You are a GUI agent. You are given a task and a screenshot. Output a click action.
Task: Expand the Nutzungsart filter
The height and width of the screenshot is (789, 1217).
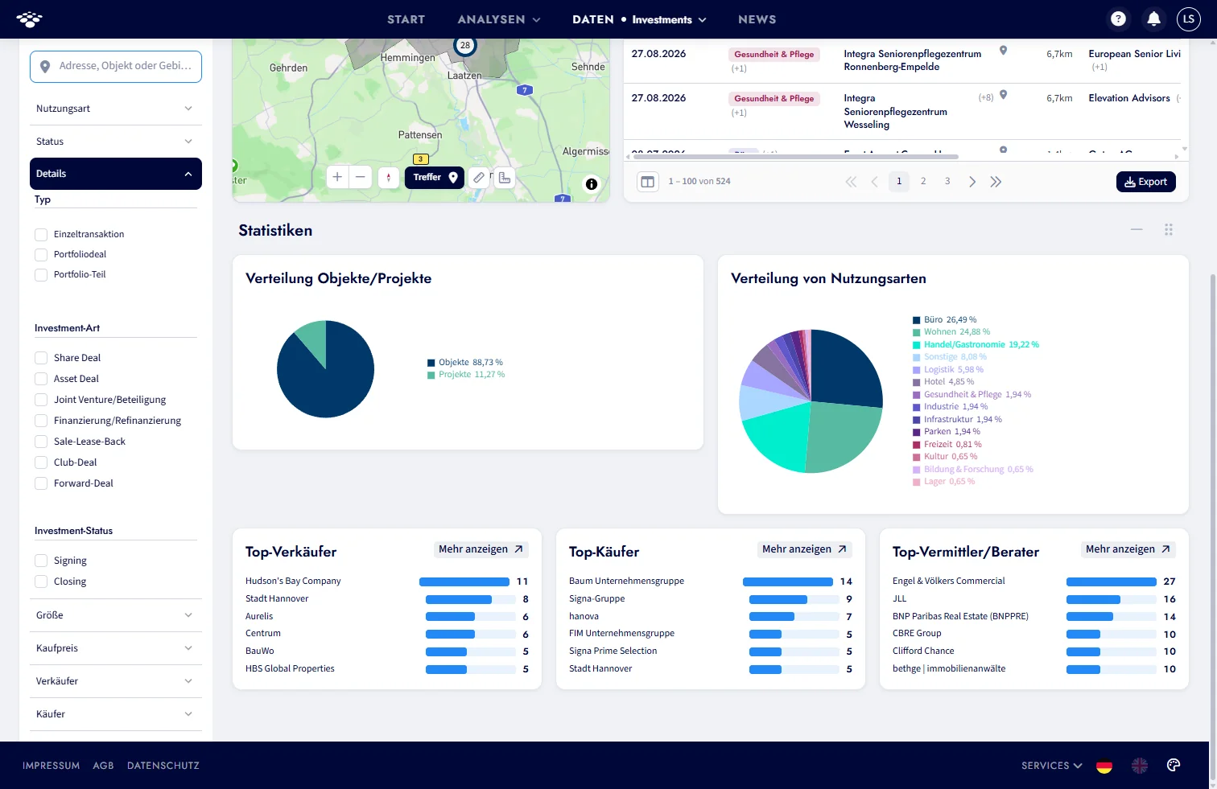tap(116, 109)
